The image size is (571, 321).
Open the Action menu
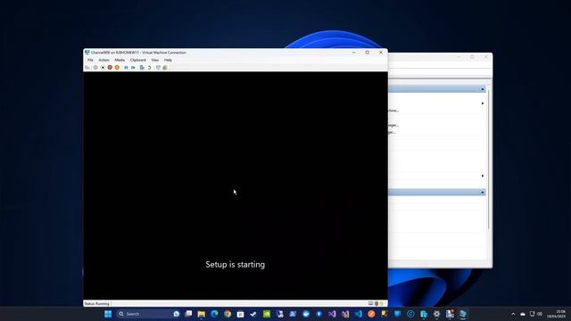click(103, 60)
